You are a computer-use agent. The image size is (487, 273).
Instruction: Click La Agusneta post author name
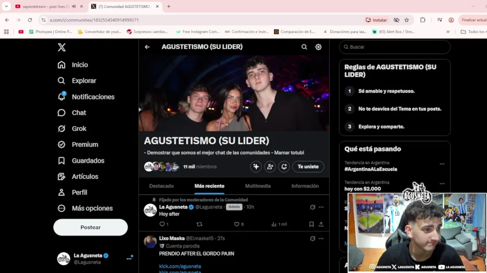[173, 207]
